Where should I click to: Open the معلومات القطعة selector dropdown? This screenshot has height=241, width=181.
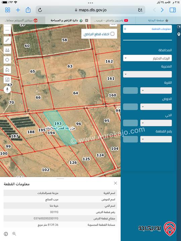[x=147, y=29]
